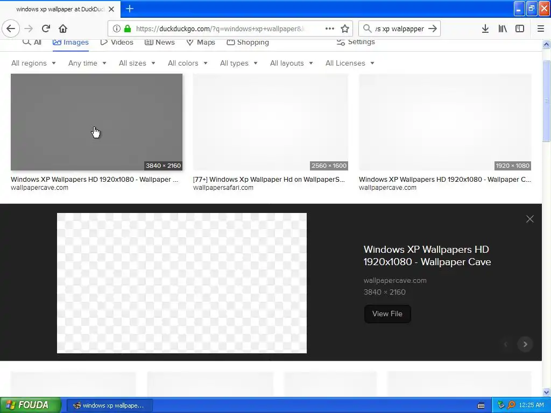
Task: Submit search with the go arrow
Action: click(x=433, y=29)
